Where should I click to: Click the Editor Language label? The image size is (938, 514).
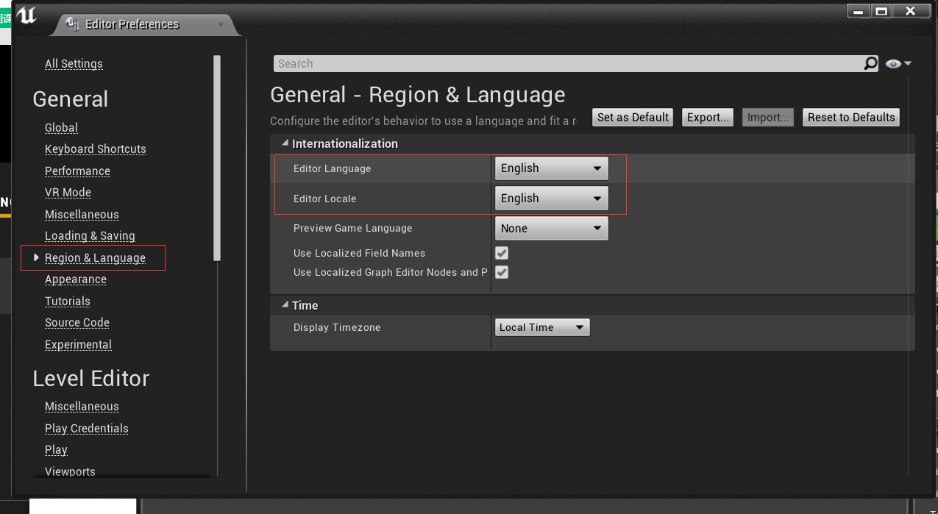tap(332, 168)
